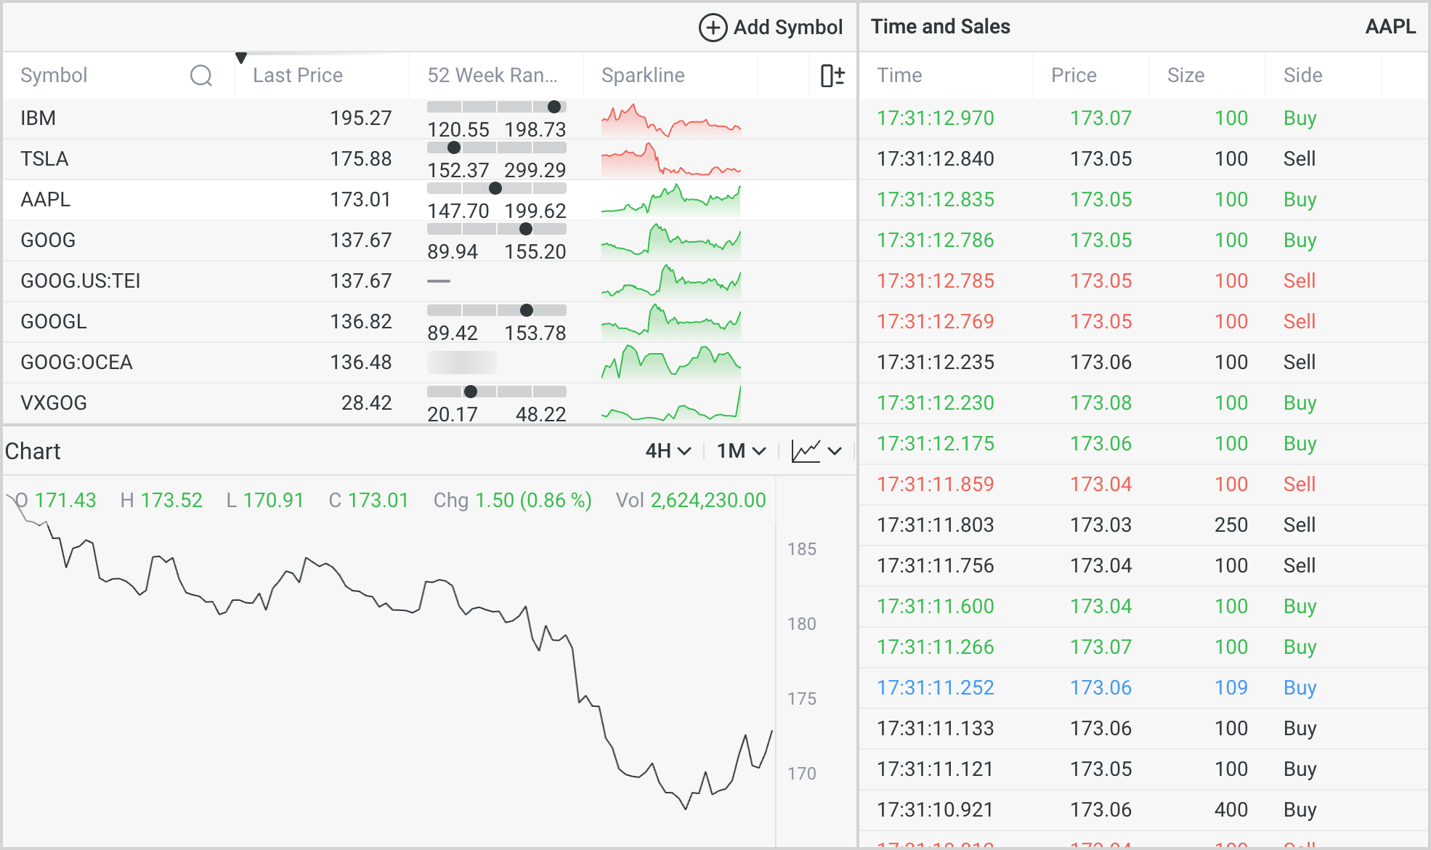Click the trade at 17:31:12.840
The height and width of the screenshot is (850, 1431).
click(1143, 159)
